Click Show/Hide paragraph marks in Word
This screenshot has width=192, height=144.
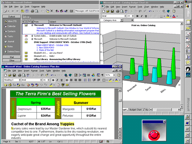click(102, 75)
